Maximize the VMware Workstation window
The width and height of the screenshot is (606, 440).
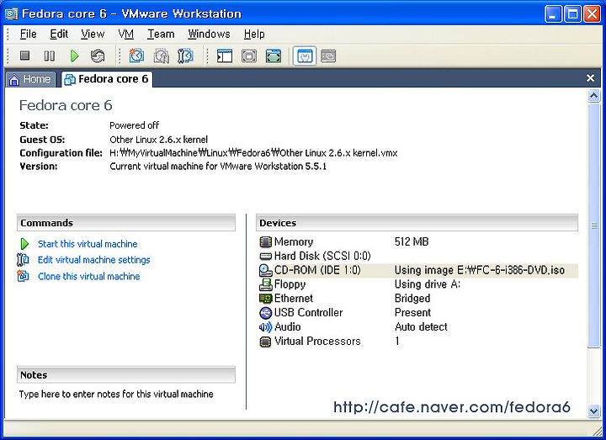click(573, 14)
